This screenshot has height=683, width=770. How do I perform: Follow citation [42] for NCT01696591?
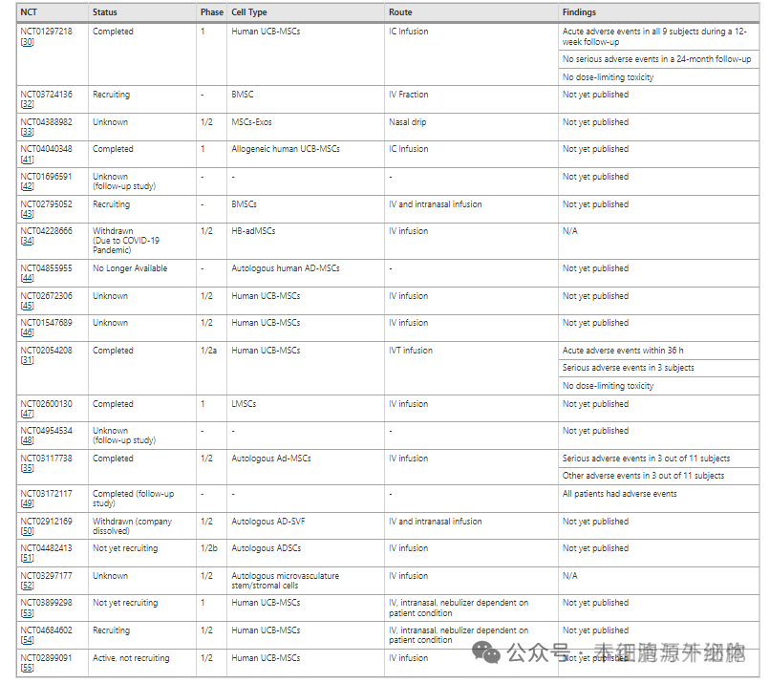click(x=27, y=186)
